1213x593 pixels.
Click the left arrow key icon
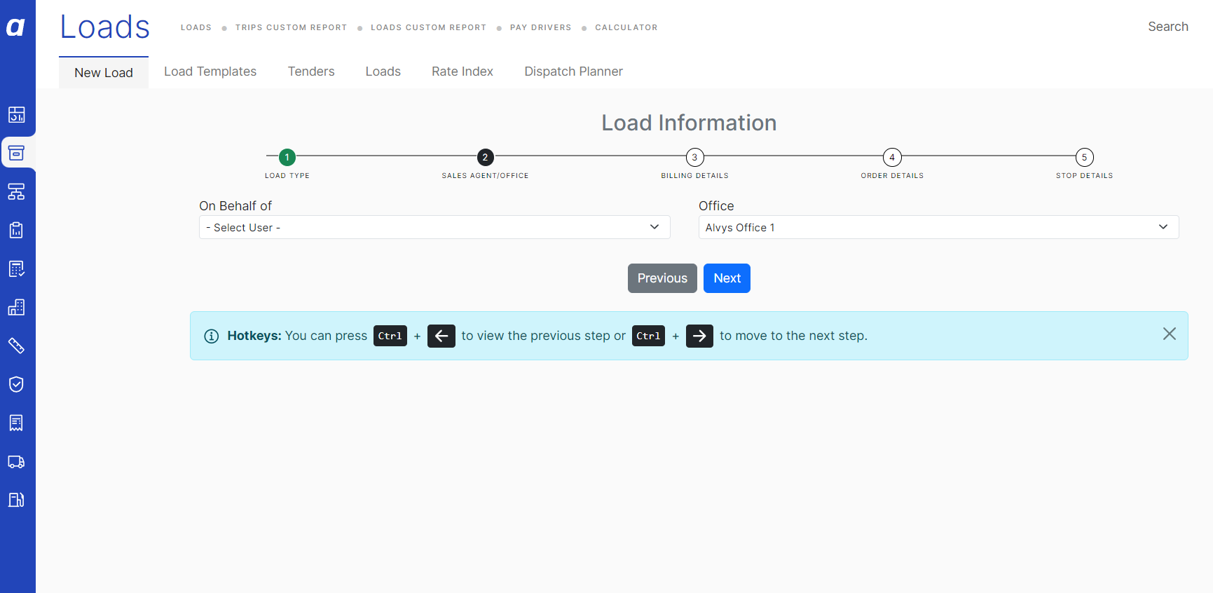click(x=441, y=336)
